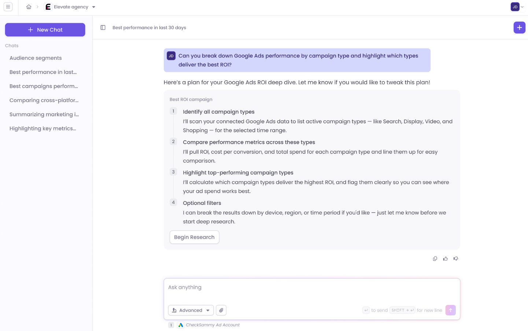Click the Highlight top-performing campaign types heading

tap(238, 173)
